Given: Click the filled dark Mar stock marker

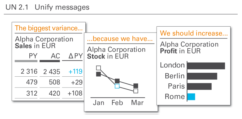Looking at the screenshot, I should 136,86.
